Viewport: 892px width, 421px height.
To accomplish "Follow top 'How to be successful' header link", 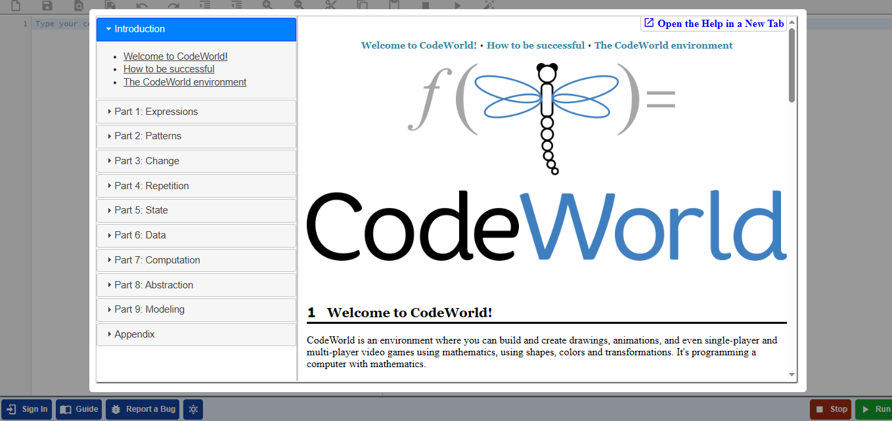I will [535, 45].
